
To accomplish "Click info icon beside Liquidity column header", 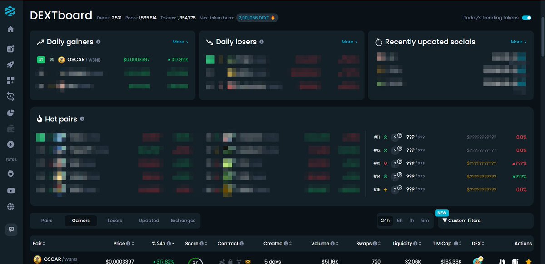I will (416, 244).
